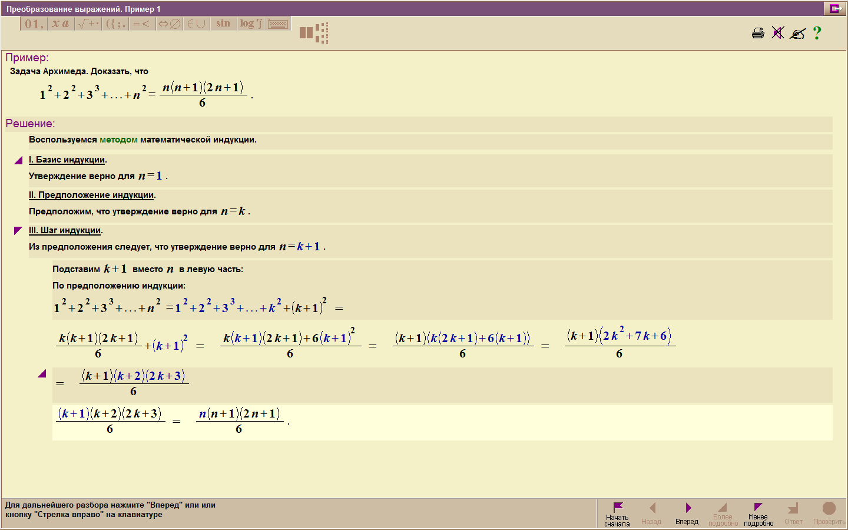Click "Из предположения следует" line

pos(177,247)
